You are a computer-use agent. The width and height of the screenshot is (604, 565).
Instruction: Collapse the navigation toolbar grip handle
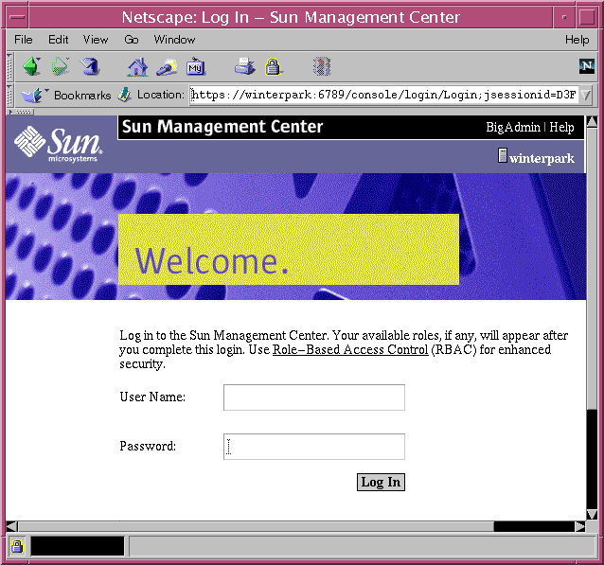[9, 66]
